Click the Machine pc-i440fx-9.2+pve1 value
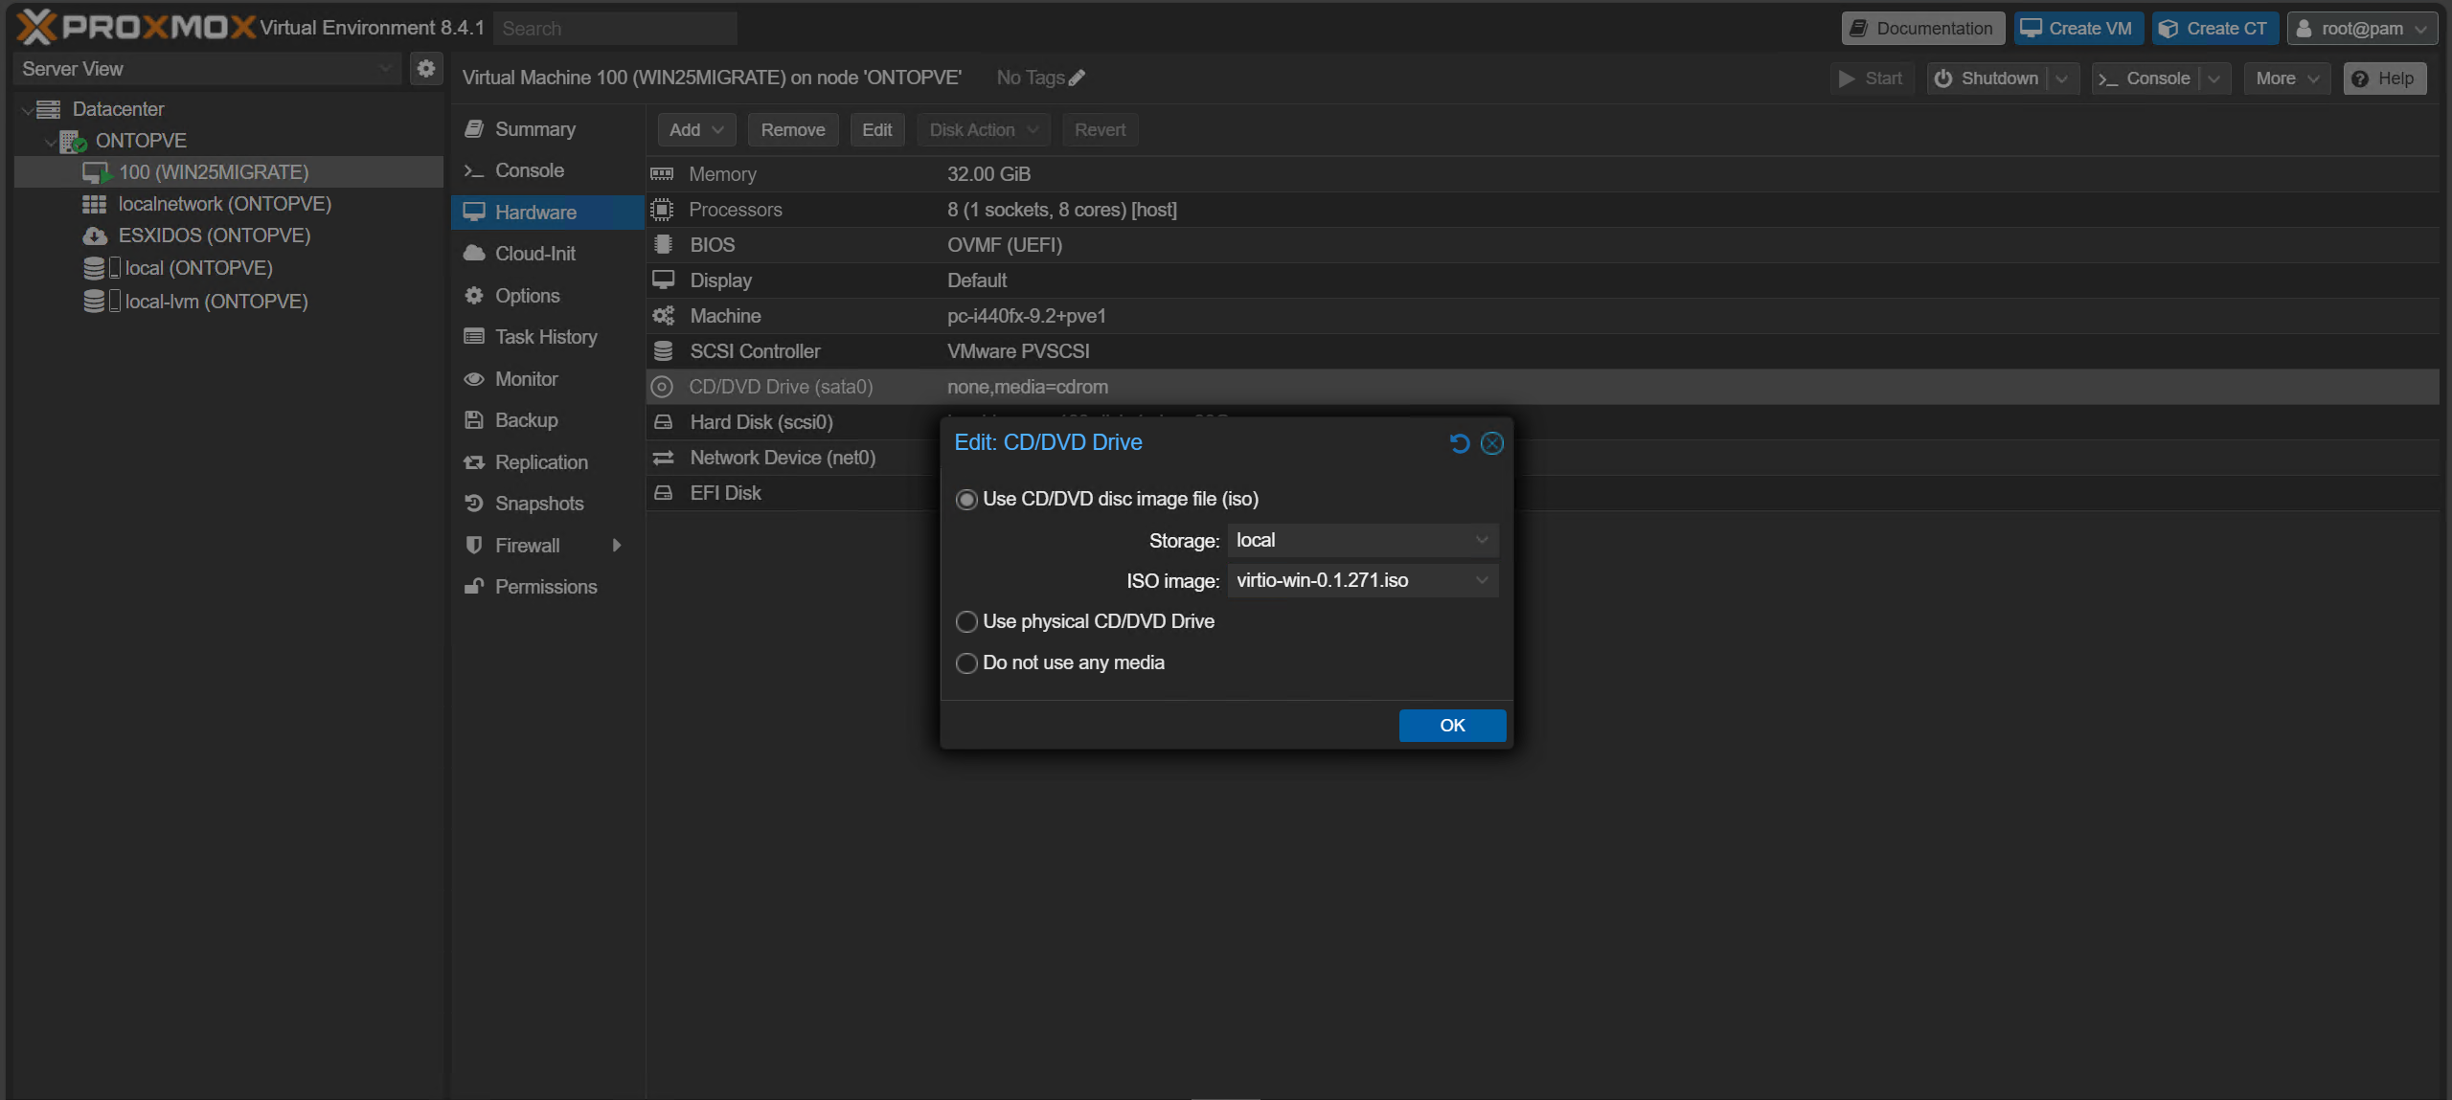 (1027, 316)
